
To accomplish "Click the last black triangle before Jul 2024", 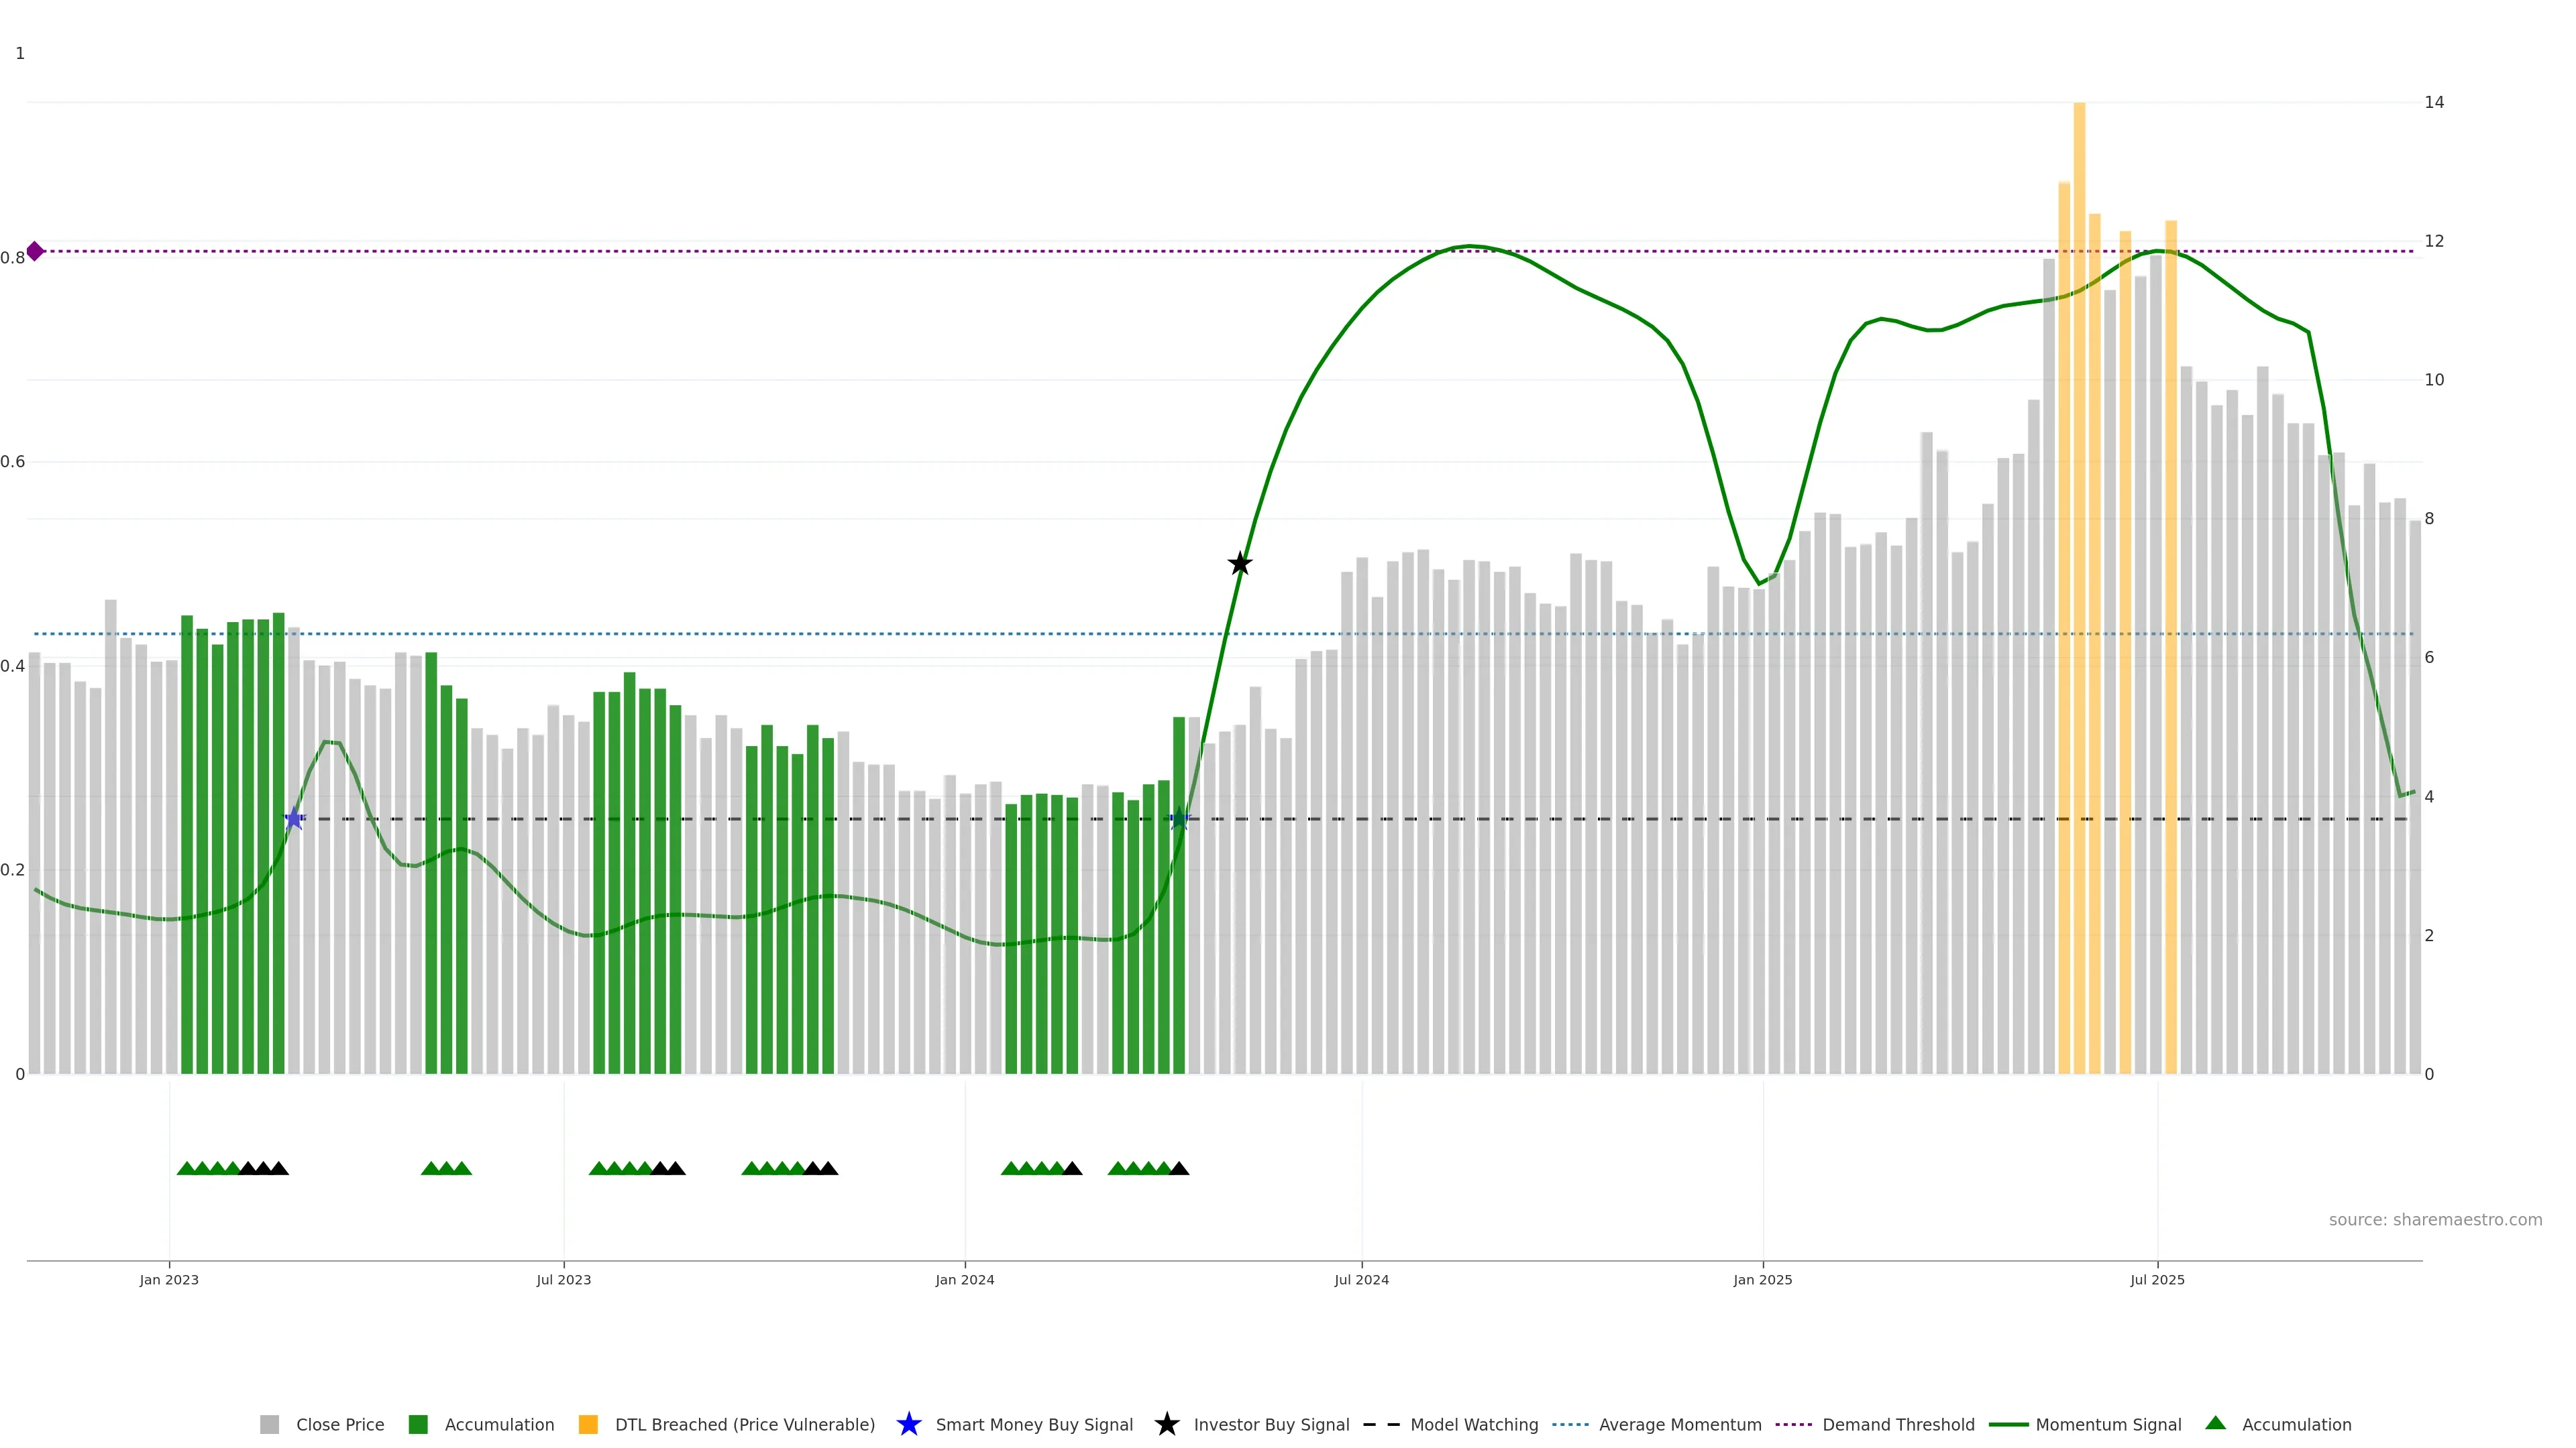I will click(1179, 1168).
